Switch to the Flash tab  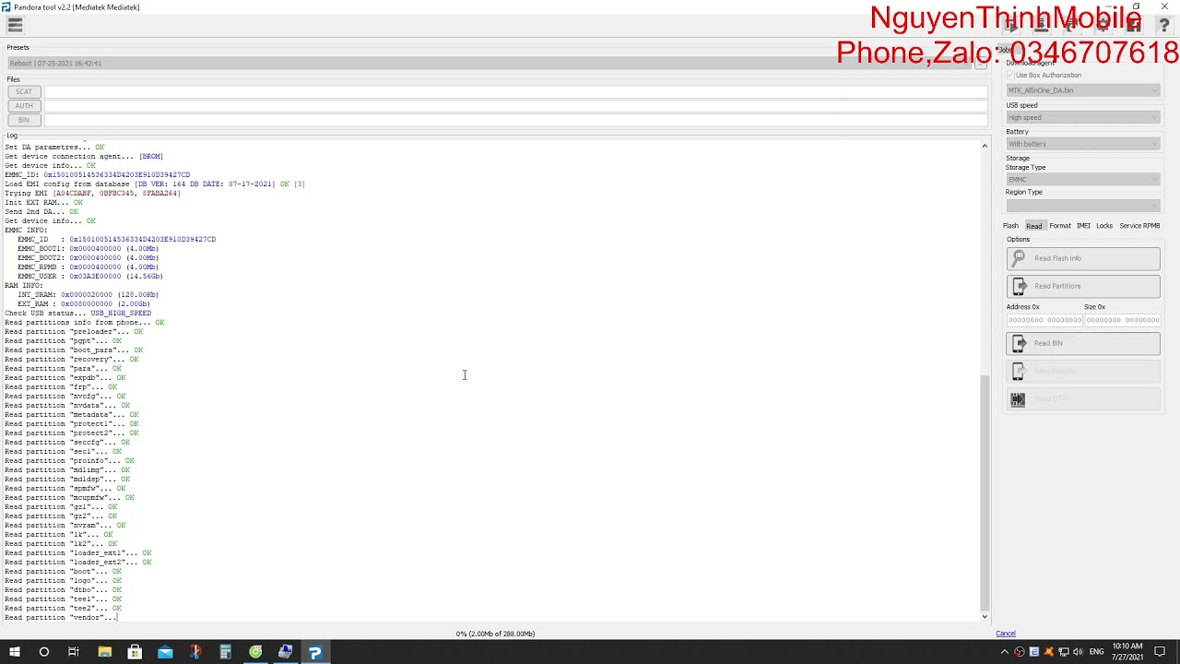1010,226
